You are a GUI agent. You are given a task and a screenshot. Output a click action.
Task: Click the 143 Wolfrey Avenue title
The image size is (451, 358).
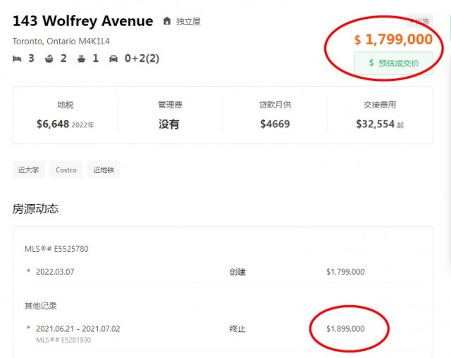82,21
